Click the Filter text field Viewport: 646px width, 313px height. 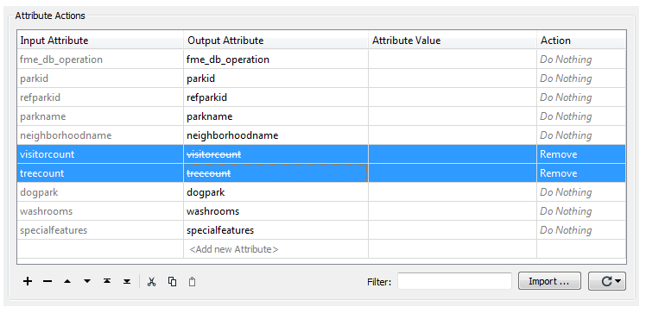(x=454, y=281)
